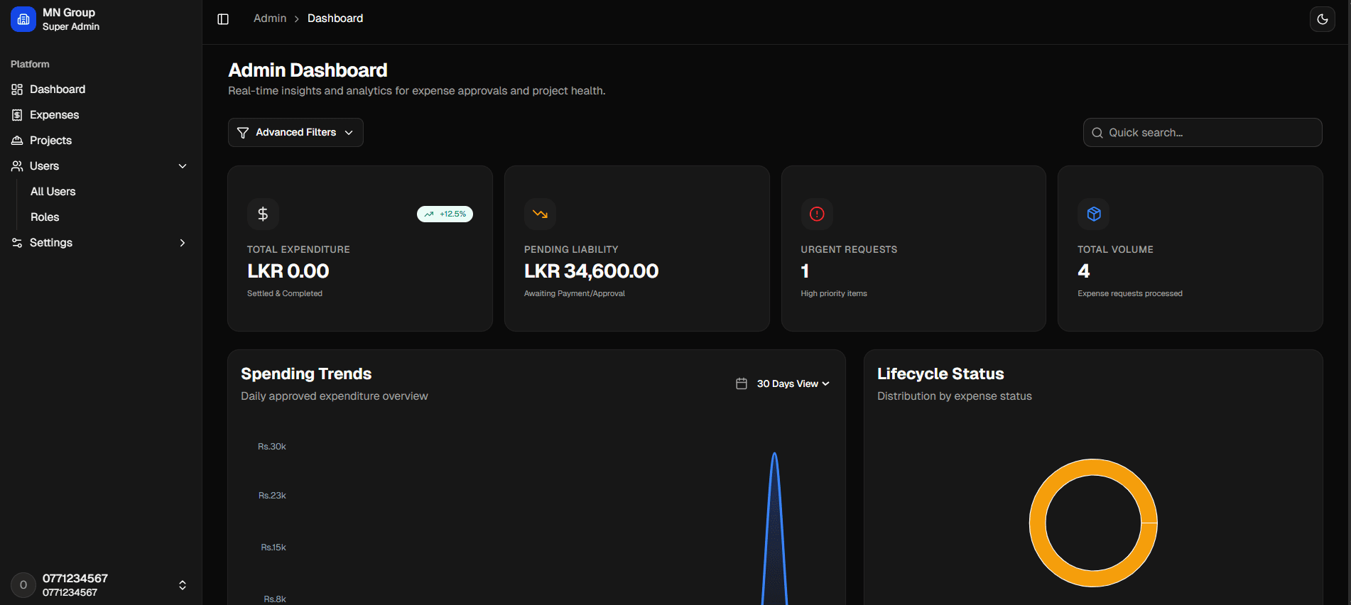Click the Rs.15k axis label
Image resolution: width=1351 pixels, height=605 pixels.
click(x=273, y=547)
